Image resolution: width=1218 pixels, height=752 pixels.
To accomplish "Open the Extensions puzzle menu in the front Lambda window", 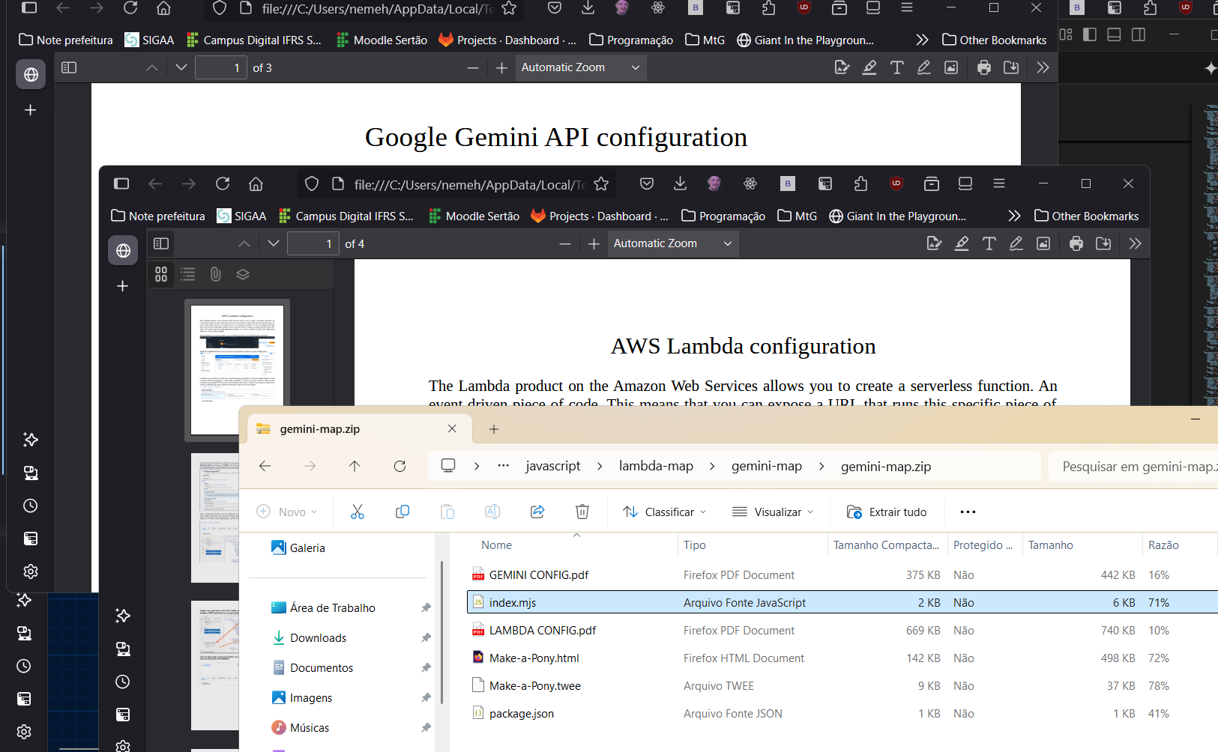I will pos(860,184).
